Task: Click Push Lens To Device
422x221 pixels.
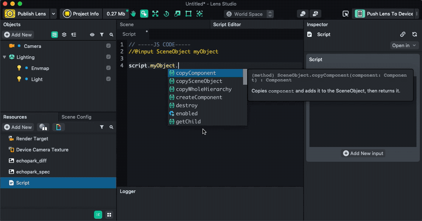Action: pos(384,14)
